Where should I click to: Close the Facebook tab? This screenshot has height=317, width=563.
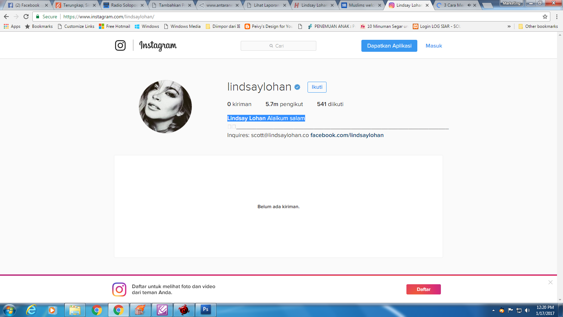click(x=46, y=5)
